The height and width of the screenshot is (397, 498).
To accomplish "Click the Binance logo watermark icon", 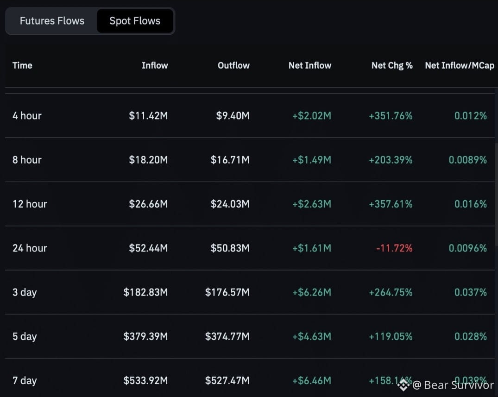I will pyautogui.click(x=403, y=385).
